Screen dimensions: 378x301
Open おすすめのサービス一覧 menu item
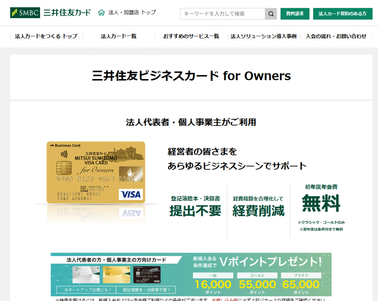191,36
